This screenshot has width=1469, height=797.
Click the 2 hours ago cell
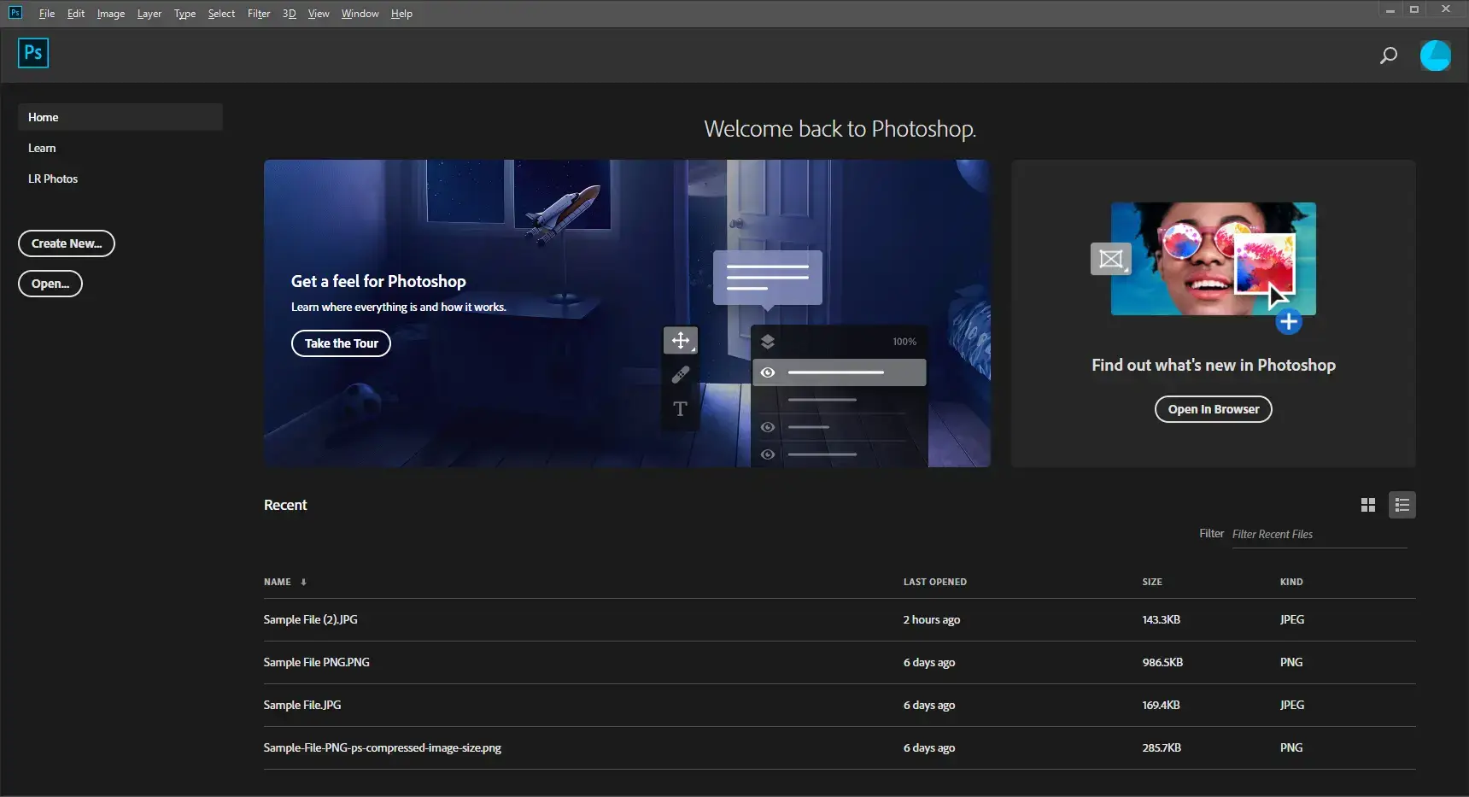(932, 619)
